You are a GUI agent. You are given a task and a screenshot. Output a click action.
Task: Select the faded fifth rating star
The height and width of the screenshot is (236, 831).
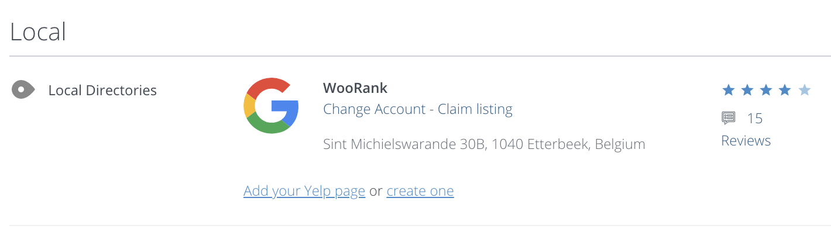coord(804,90)
